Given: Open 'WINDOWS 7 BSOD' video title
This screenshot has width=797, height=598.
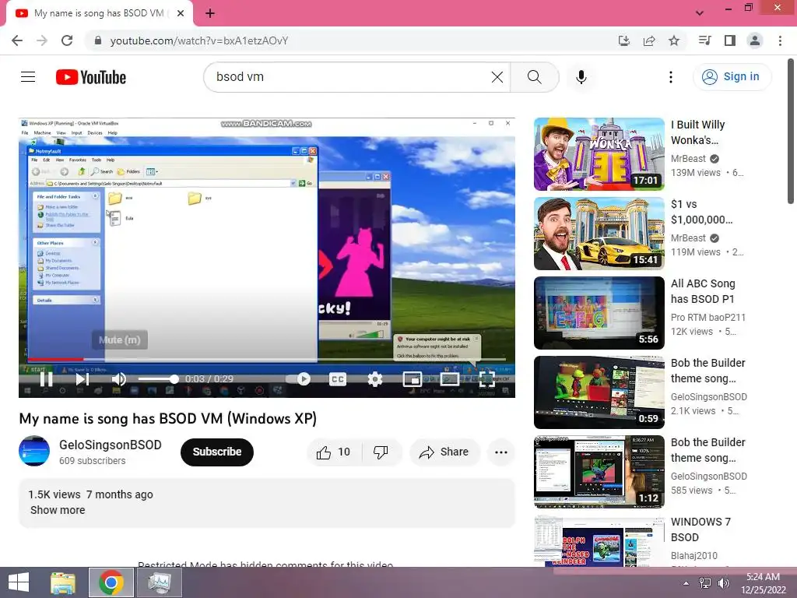Looking at the screenshot, I should click(700, 529).
